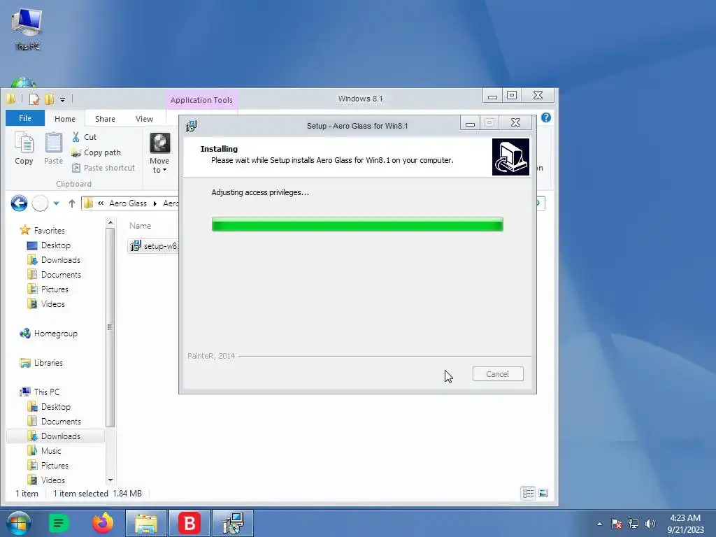The width and height of the screenshot is (716, 537).
Task: Click the green installation progress bar
Action: (x=357, y=224)
